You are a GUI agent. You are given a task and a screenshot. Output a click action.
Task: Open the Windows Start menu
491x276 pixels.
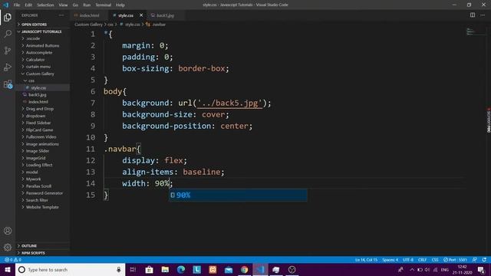[x=8, y=269]
